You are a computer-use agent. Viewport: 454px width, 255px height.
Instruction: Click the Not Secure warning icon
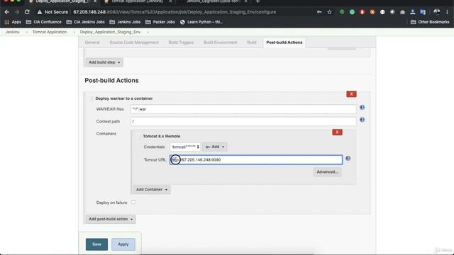40,12
